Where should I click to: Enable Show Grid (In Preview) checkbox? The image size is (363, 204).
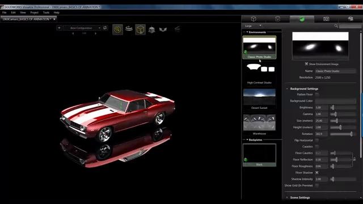tap(317, 185)
